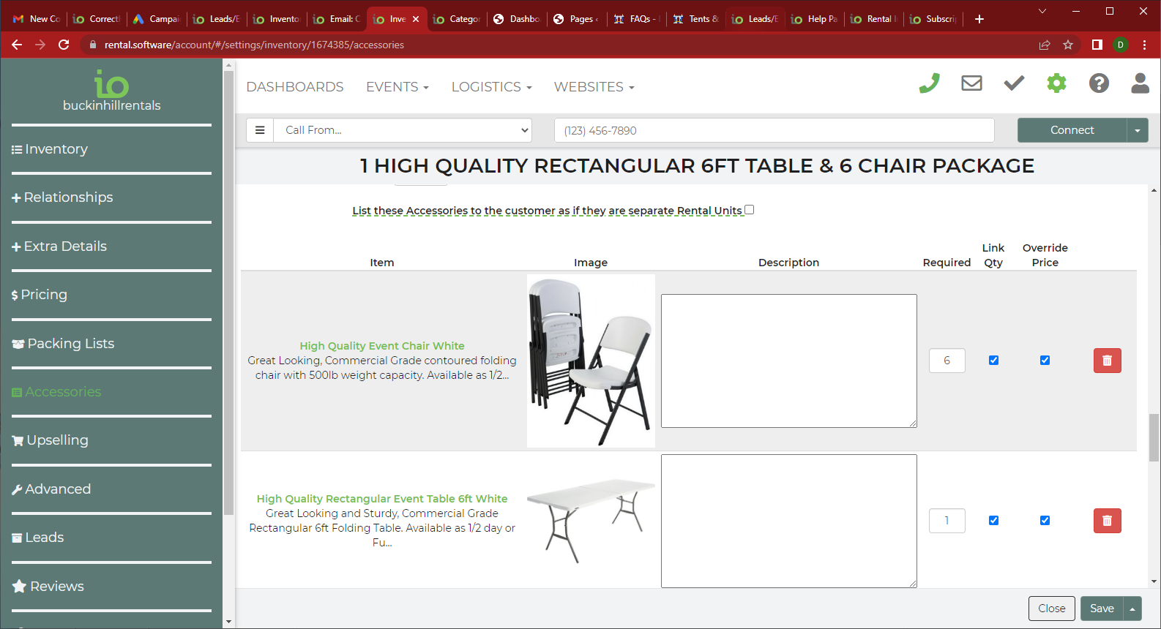
Task: Click the hamburger menu beside Call From
Action: point(260,130)
